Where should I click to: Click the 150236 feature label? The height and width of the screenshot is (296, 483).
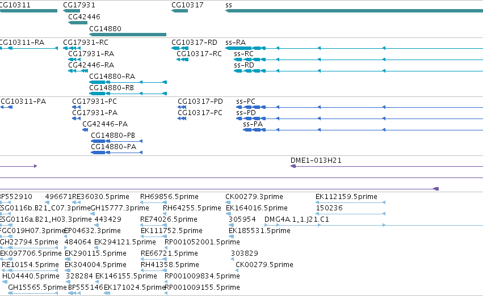pos(329,208)
